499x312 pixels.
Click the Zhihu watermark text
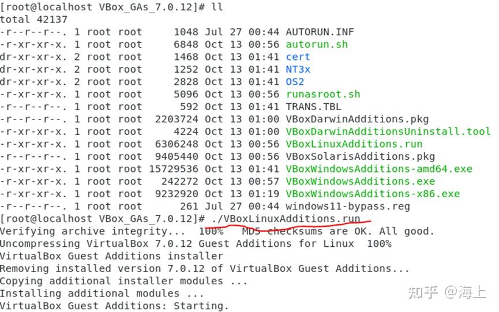[447, 292]
